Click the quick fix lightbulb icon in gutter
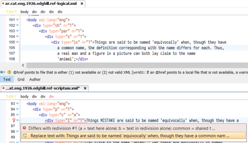 click(14, 121)
